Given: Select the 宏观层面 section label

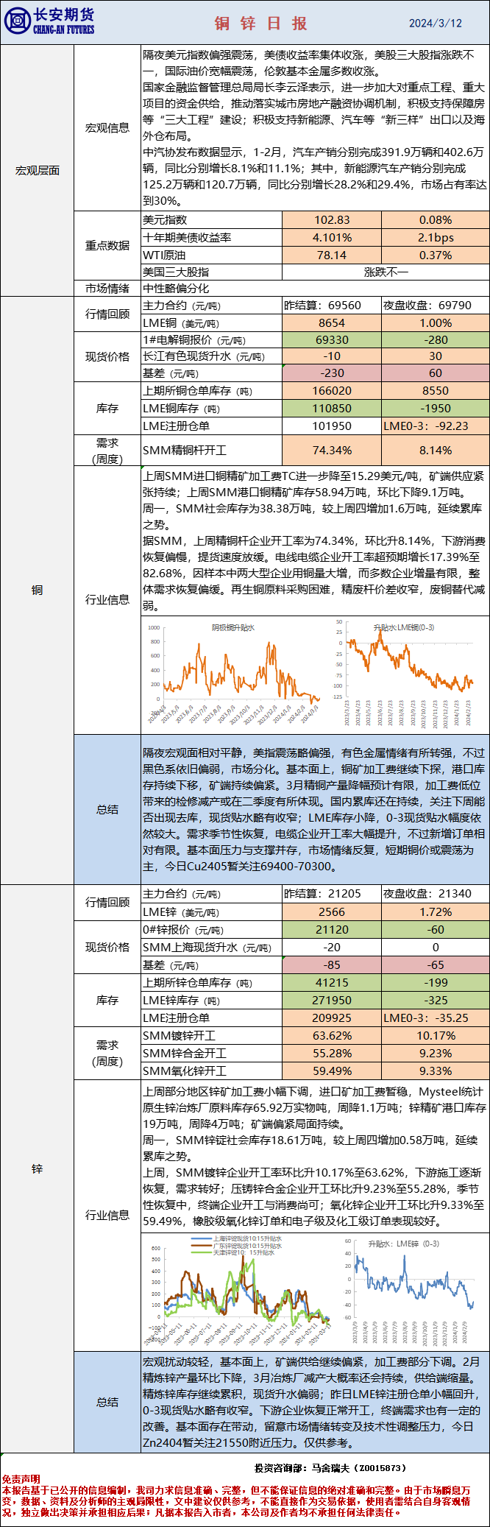Looking at the screenshot, I should [37, 170].
